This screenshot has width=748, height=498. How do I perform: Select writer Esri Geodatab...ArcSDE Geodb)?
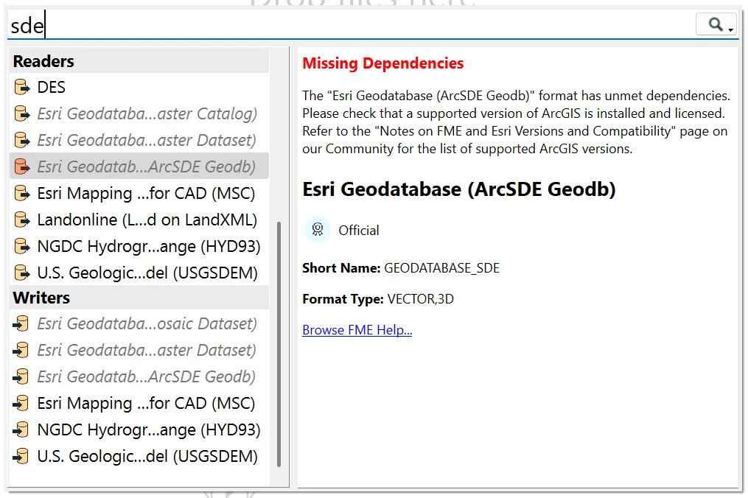pyautogui.click(x=139, y=376)
